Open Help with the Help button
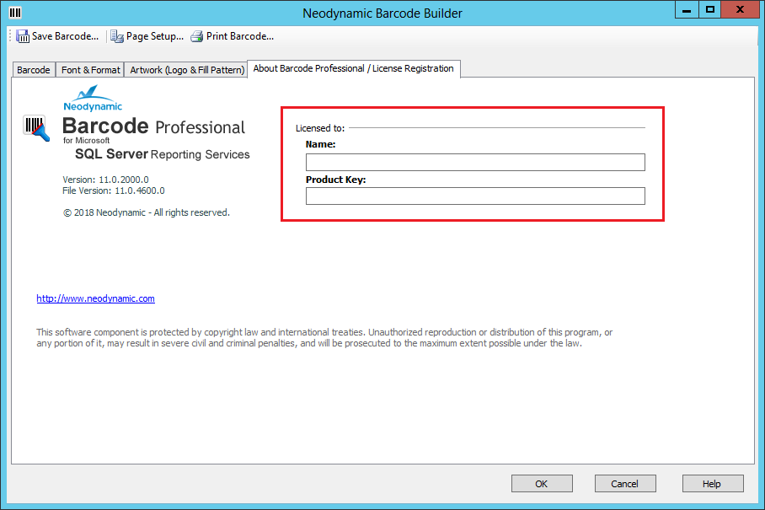The height and width of the screenshot is (510, 765). click(713, 484)
